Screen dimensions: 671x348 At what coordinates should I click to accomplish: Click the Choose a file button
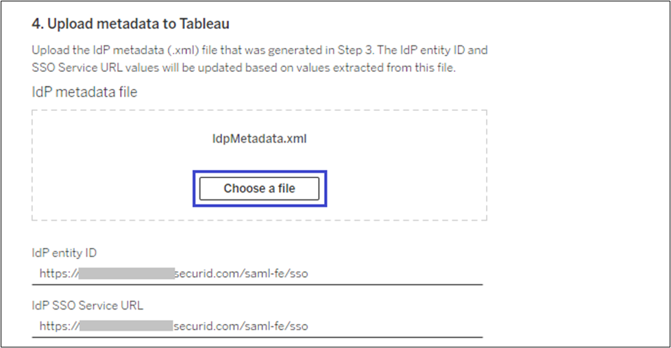pos(259,188)
